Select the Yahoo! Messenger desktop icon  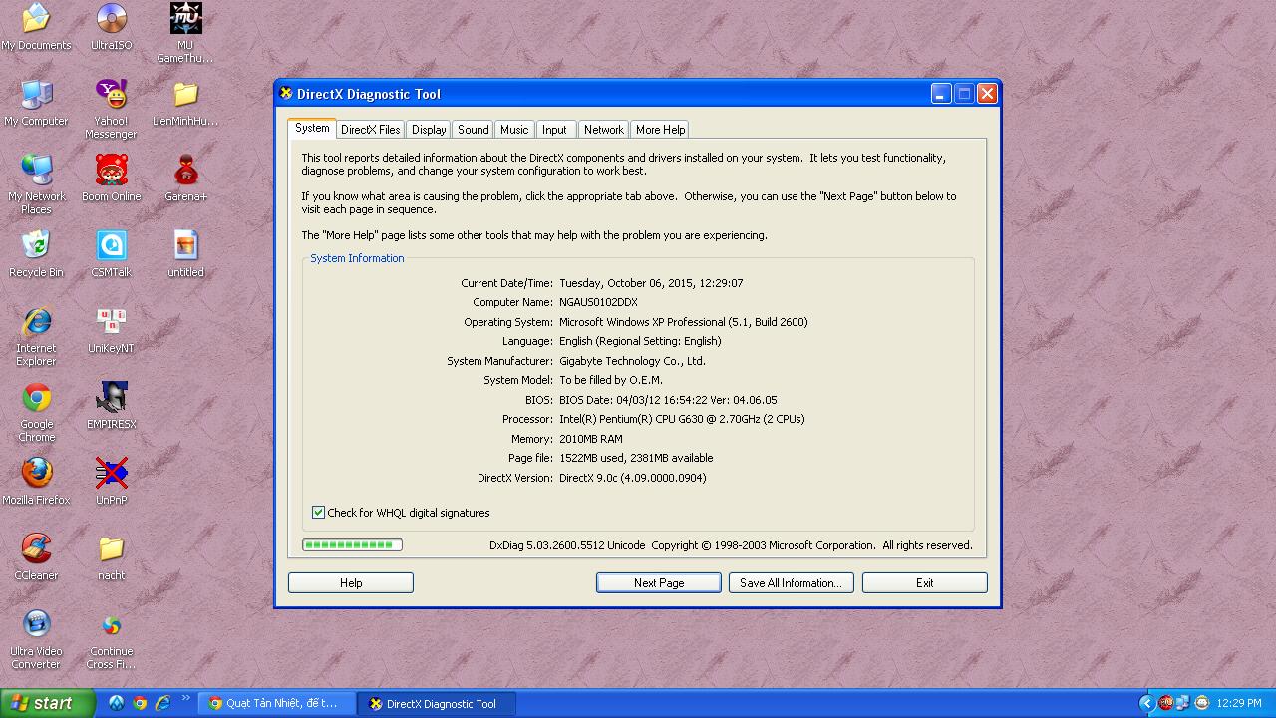(x=111, y=109)
